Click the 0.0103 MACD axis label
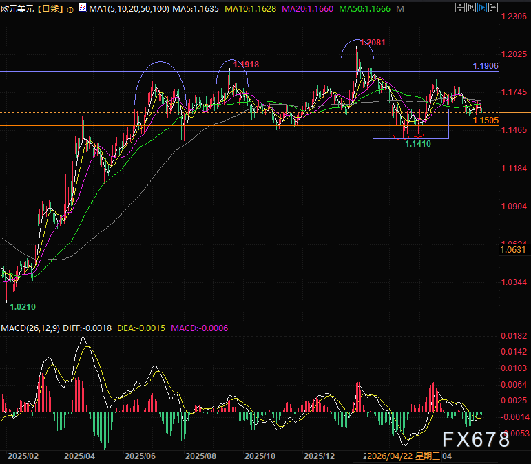 click(514, 368)
